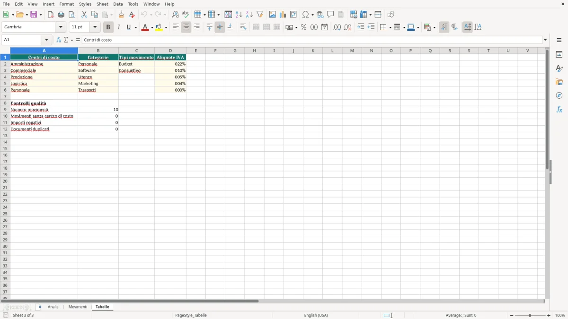
Task: Open the Data menu
Action: click(118, 4)
